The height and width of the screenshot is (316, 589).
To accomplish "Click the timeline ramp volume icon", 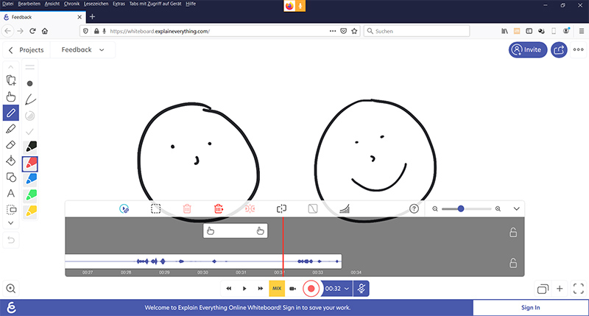I will pyautogui.click(x=345, y=209).
